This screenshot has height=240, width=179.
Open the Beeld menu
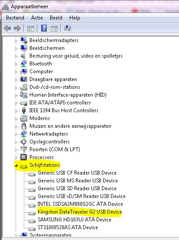point(56,18)
